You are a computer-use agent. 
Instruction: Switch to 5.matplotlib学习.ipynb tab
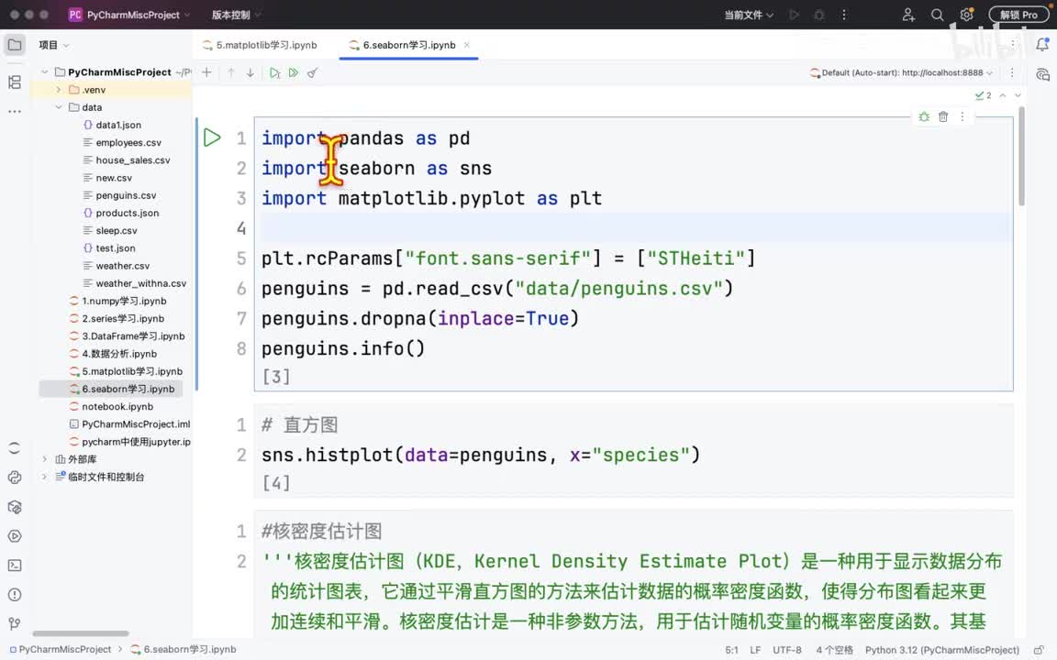260,45
